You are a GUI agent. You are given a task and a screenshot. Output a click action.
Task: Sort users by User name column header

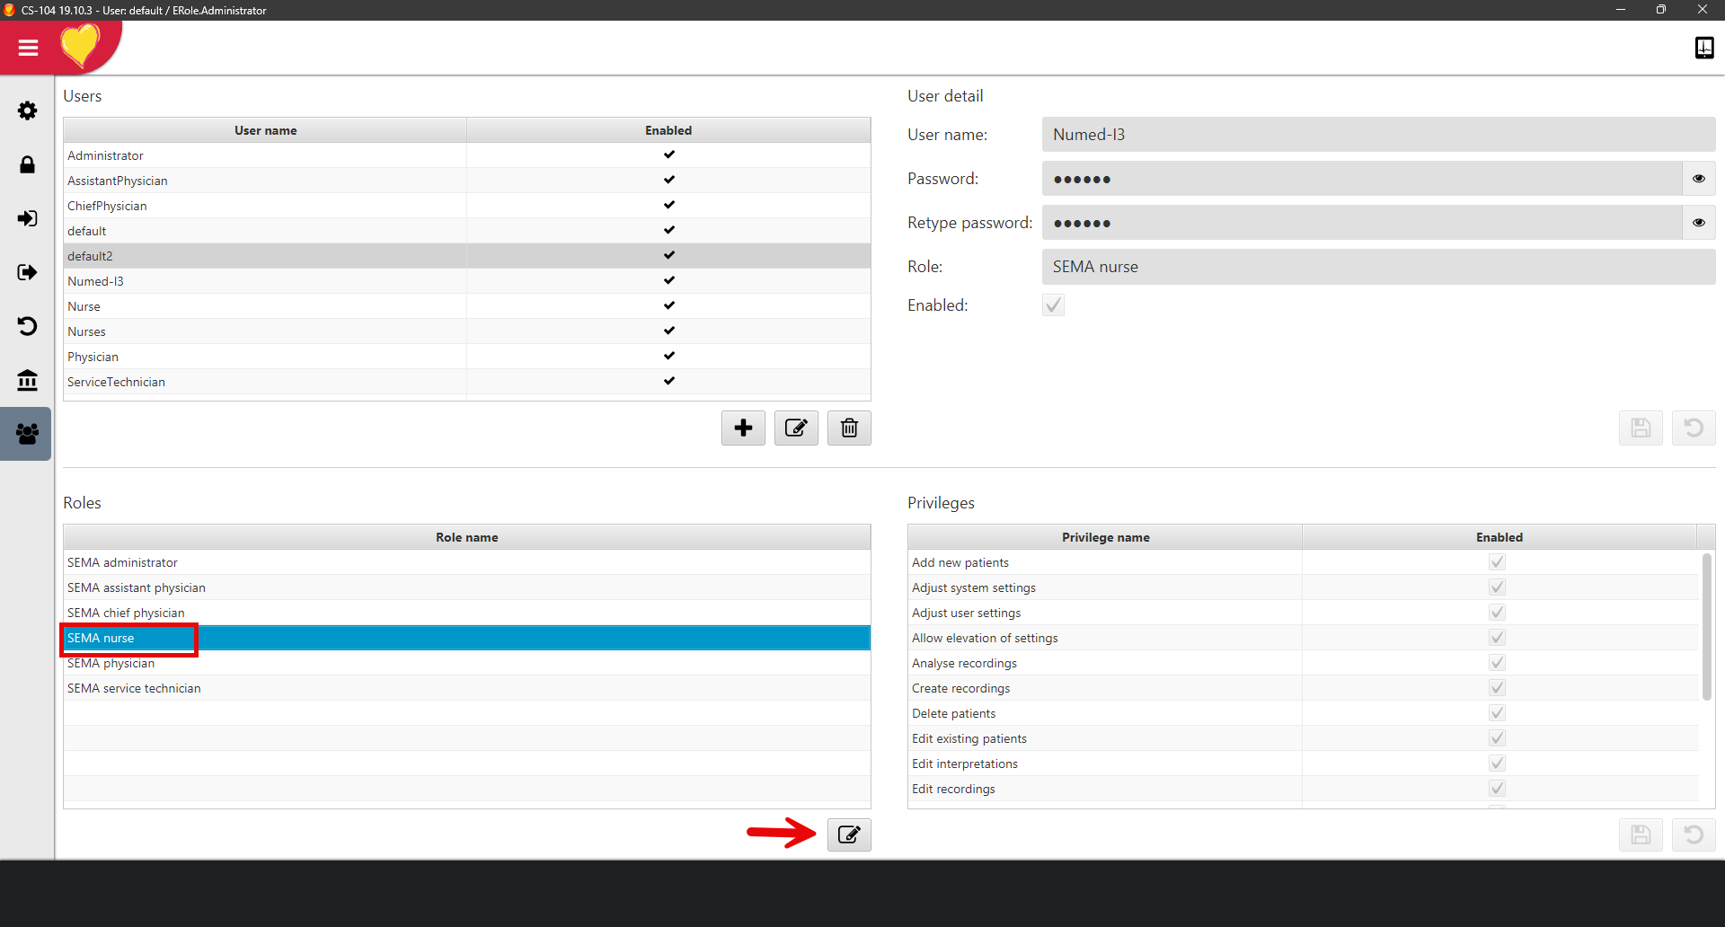(265, 130)
